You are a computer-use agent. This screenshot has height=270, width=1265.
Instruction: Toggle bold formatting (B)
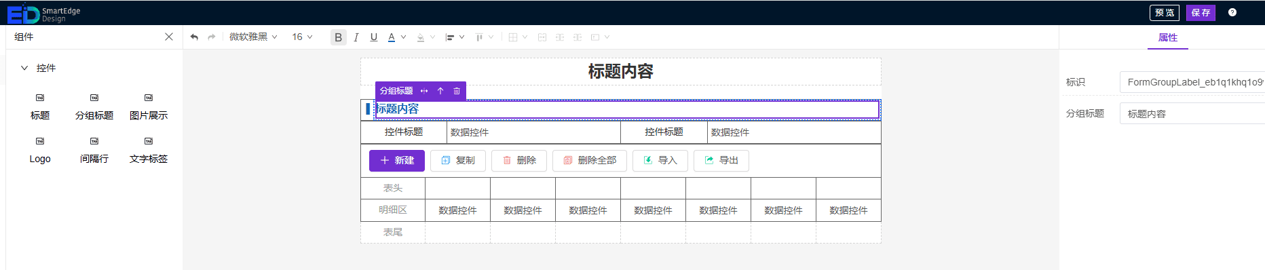(x=338, y=37)
